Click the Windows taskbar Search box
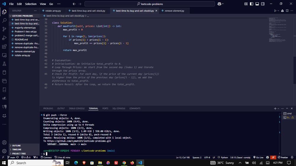This screenshot has height=166, width=296. point(36,163)
